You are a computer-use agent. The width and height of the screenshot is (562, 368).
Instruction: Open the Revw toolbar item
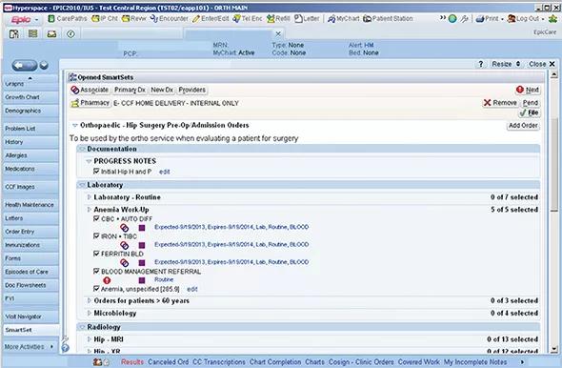133,19
